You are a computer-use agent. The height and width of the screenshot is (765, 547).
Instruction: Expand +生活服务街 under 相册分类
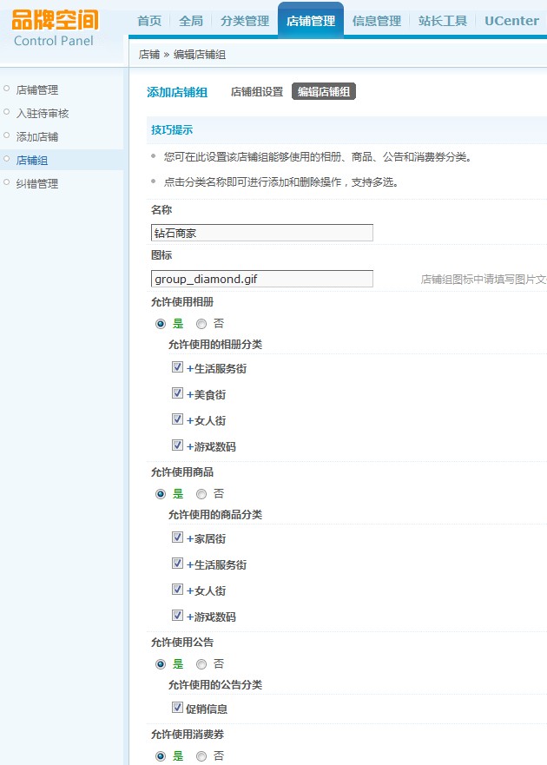pyautogui.click(x=217, y=368)
